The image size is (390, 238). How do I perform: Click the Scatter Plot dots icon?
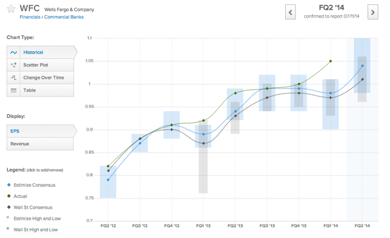click(x=13, y=65)
